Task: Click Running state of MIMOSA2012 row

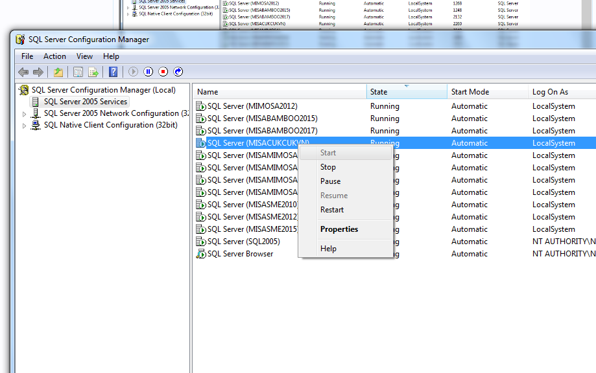Action: coord(385,106)
